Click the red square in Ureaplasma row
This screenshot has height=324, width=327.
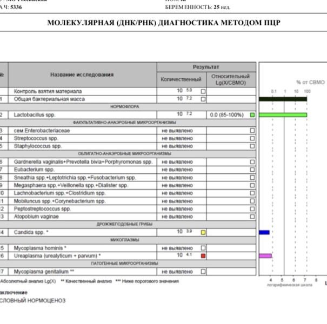[203, 256]
